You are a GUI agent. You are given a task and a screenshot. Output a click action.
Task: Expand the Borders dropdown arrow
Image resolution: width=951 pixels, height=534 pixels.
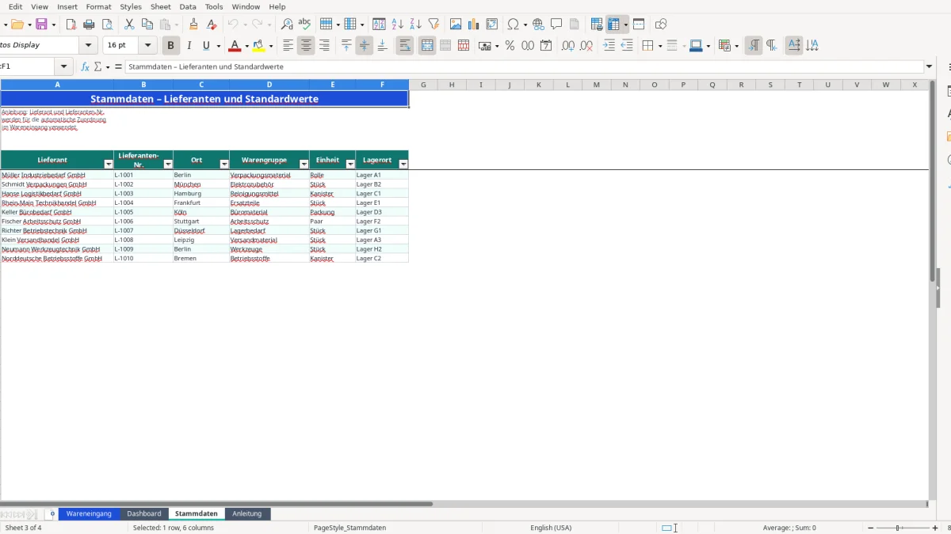coord(659,46)
